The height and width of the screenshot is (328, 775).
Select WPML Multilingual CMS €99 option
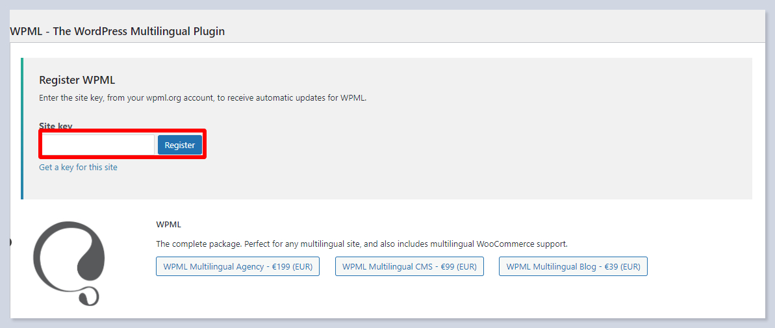coord(409,266)
